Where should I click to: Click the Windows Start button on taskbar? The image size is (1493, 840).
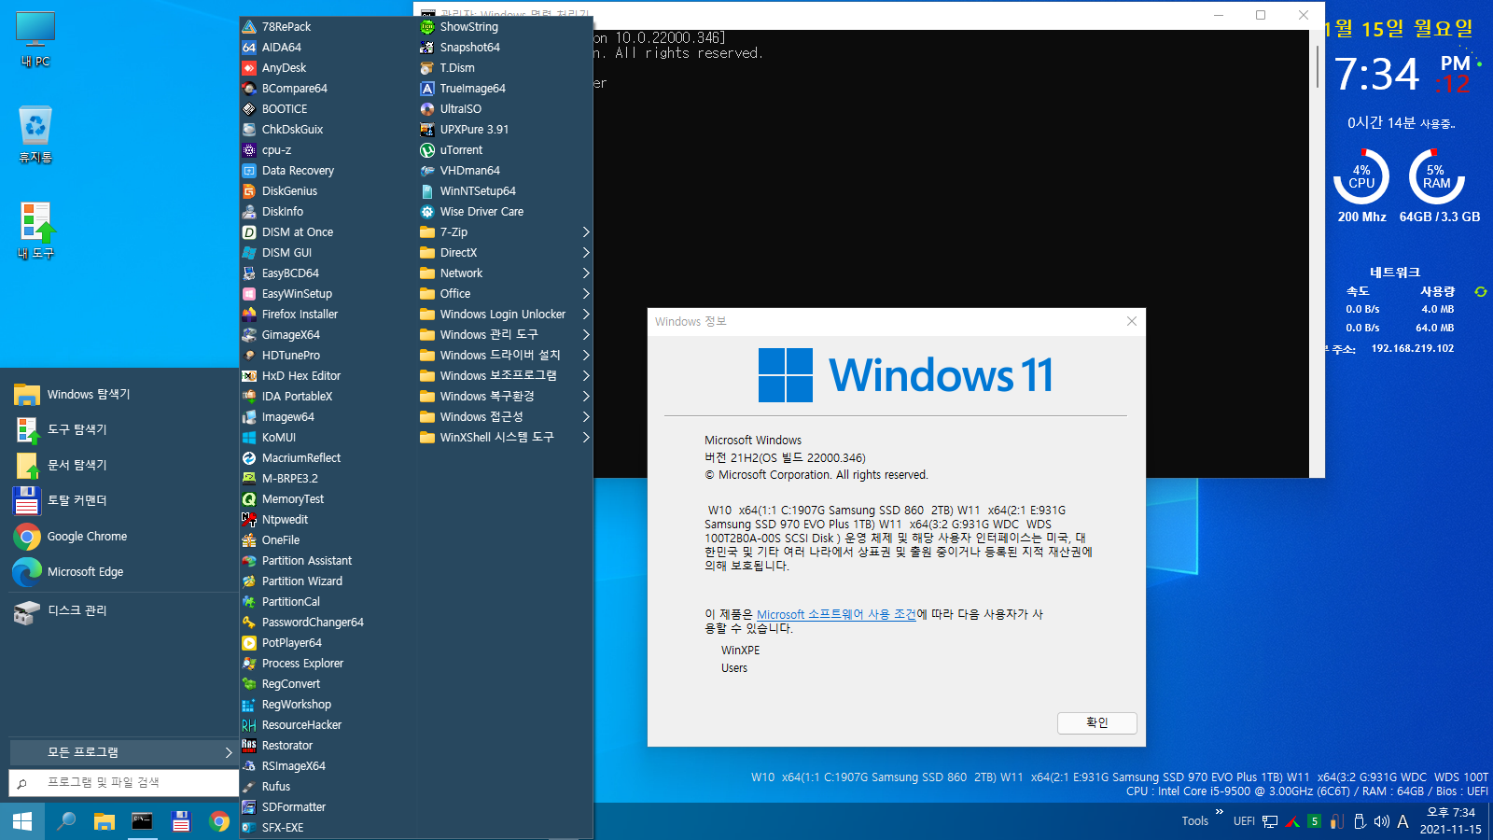click(x=22, y=821)
